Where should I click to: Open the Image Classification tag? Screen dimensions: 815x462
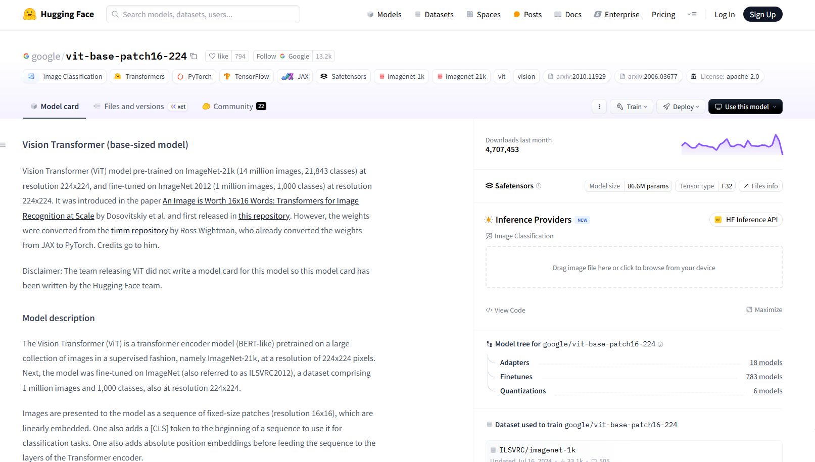65,76
